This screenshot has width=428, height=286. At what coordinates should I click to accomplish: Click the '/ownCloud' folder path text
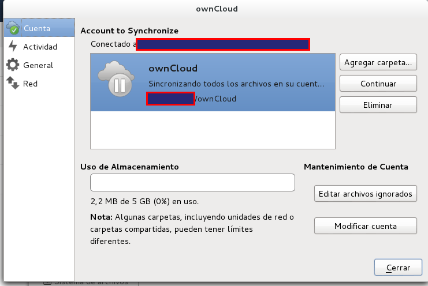click(x=215, y=99)
